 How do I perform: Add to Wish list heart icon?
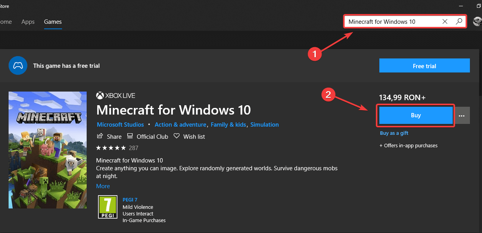point(177,136)
